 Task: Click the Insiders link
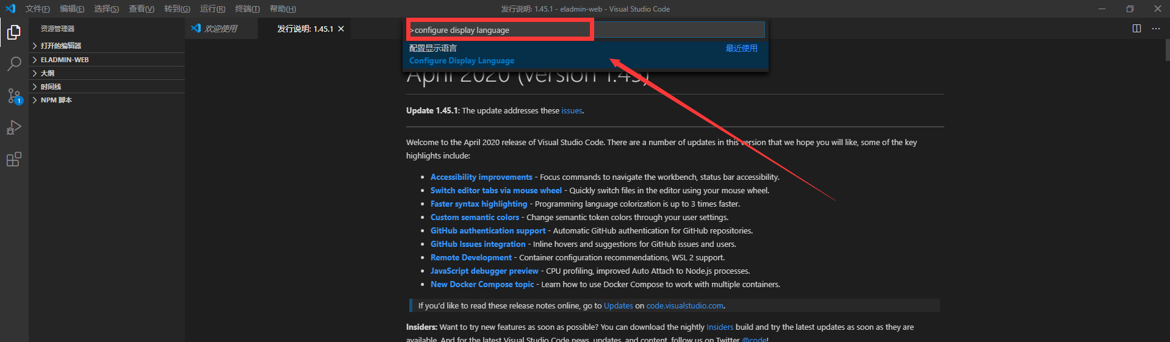pos(720,327)
